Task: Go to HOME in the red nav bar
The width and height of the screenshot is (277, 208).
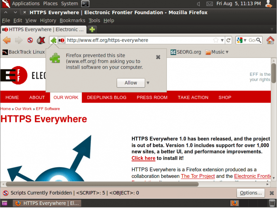Action: [12, 97]
